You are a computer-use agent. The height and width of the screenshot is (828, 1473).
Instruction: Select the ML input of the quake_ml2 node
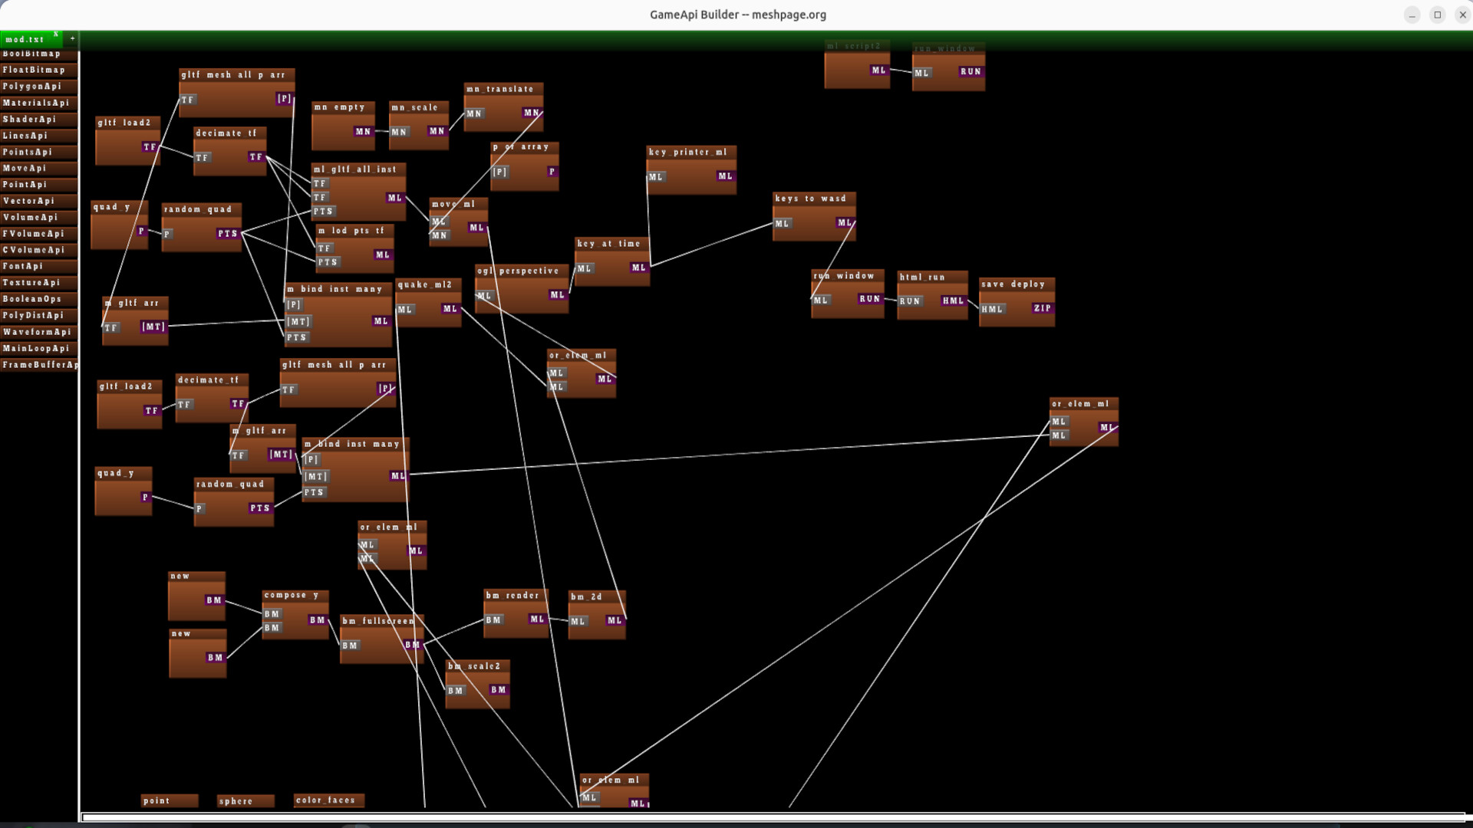pos(405,310)
